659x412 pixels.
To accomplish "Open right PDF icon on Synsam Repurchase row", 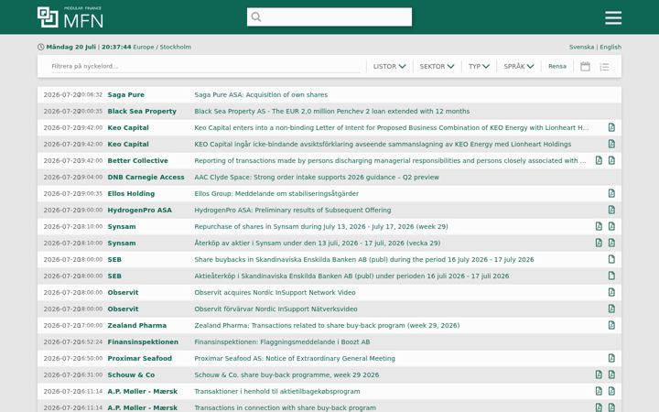I will click(611, 226).
